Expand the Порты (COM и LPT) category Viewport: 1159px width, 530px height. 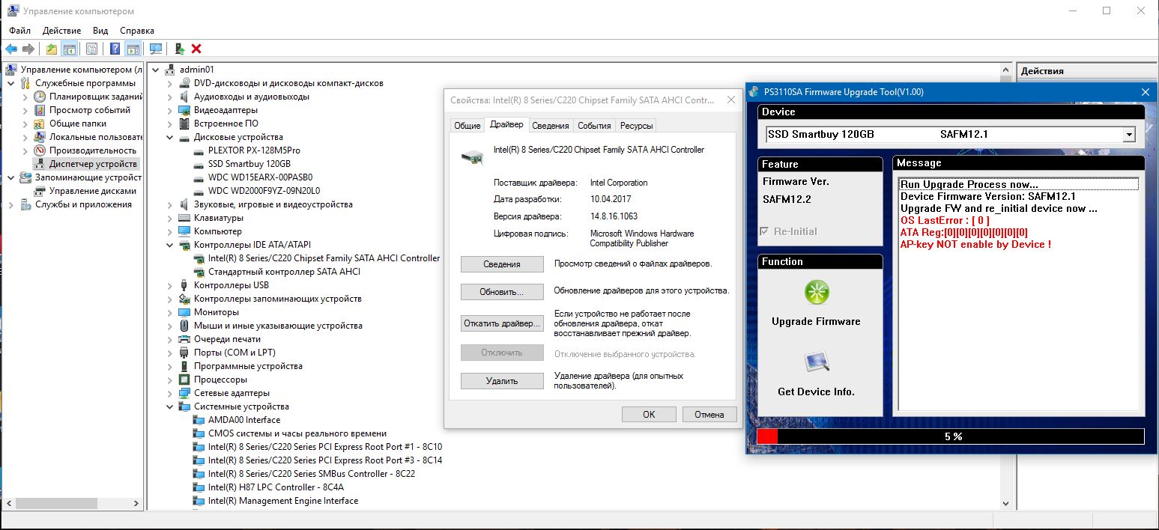(x=170, y=353)
